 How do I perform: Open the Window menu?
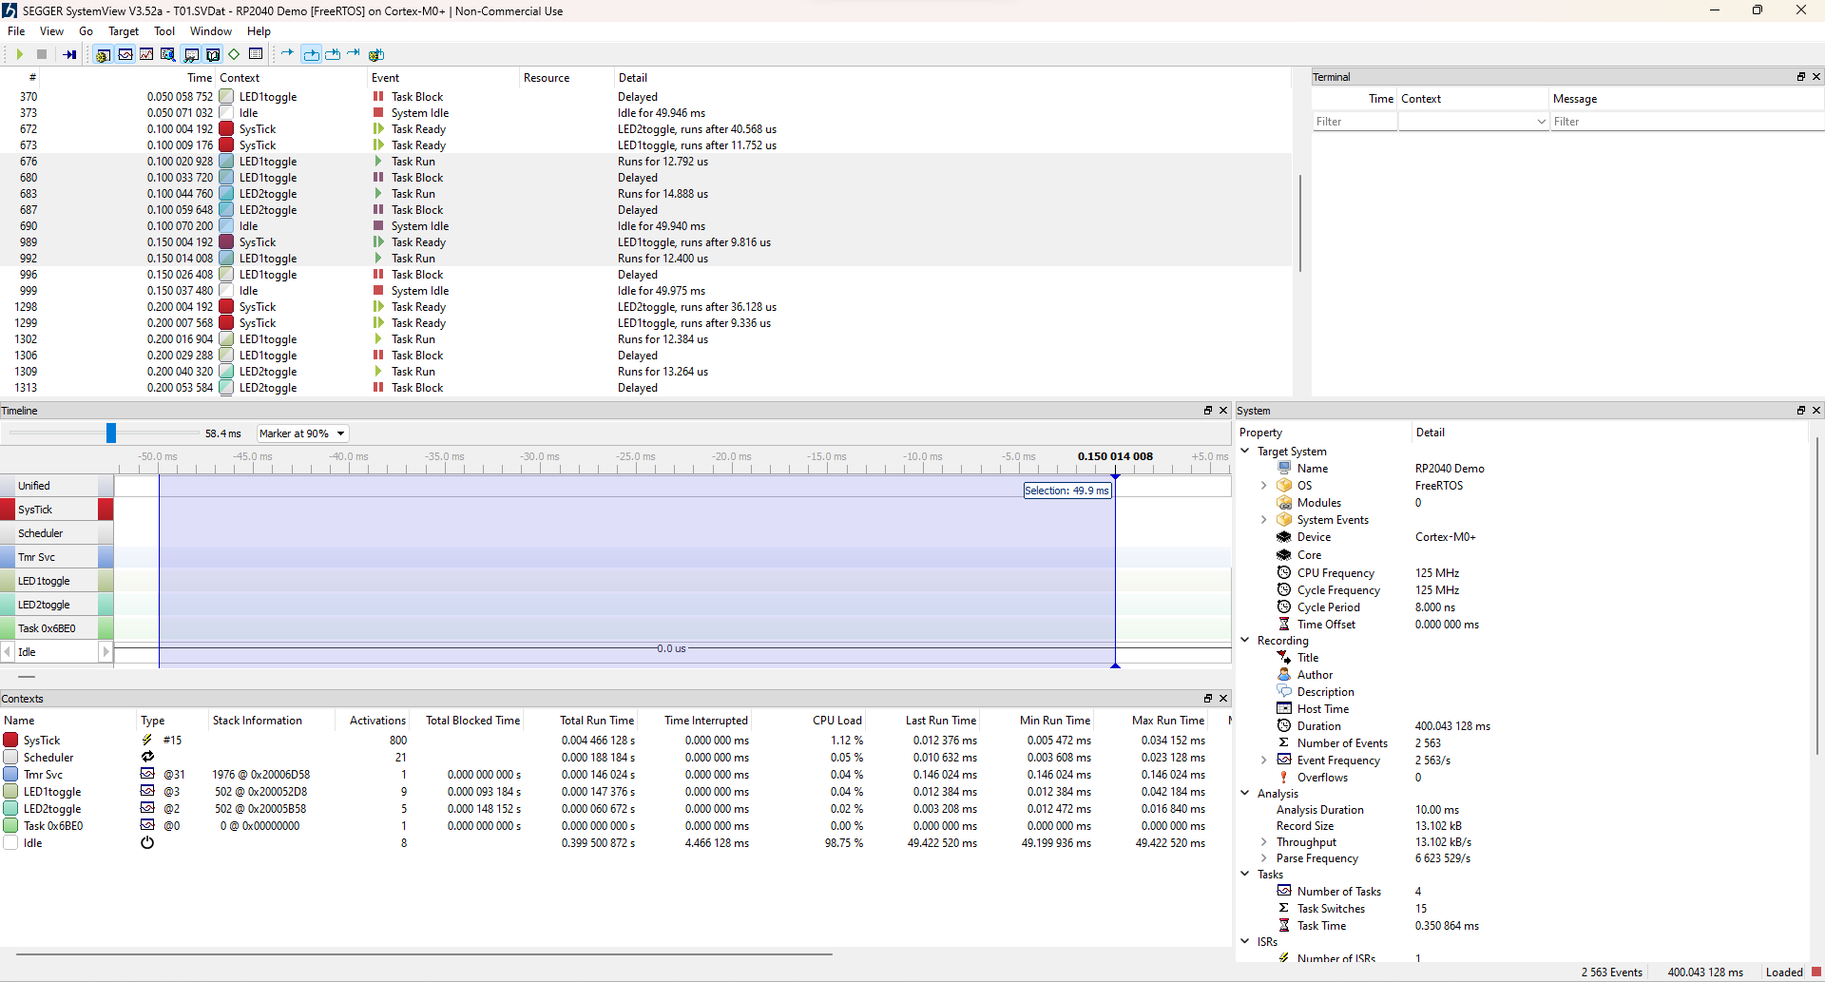click(211, 31)
